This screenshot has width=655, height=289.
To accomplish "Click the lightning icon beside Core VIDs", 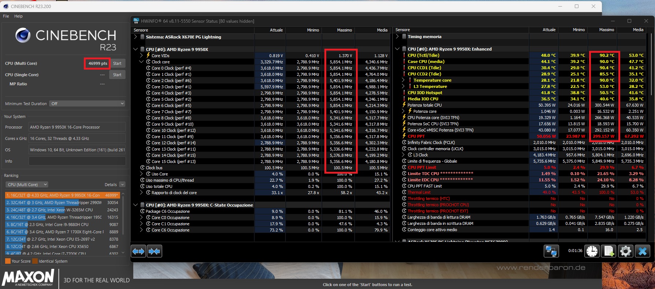I will pyautogui.click(x=148, y=56).
